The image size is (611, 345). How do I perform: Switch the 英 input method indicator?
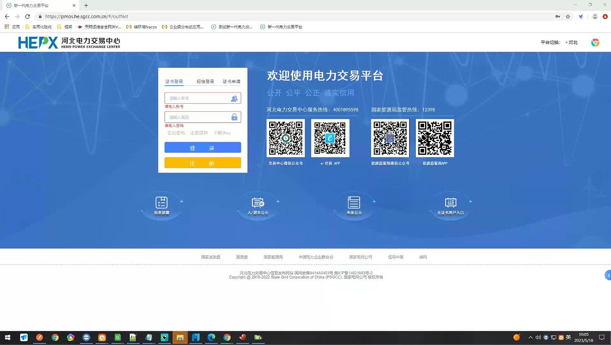click(568, 337)
